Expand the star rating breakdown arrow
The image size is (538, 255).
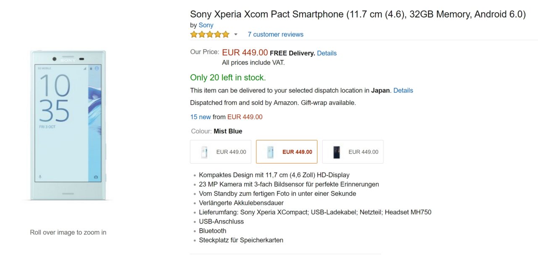[x=236, y=34]
